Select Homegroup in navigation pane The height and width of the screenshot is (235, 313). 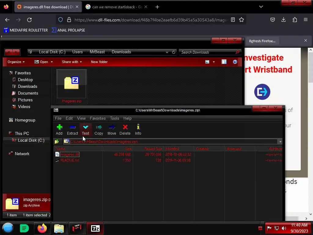click(x=25, y=120)
